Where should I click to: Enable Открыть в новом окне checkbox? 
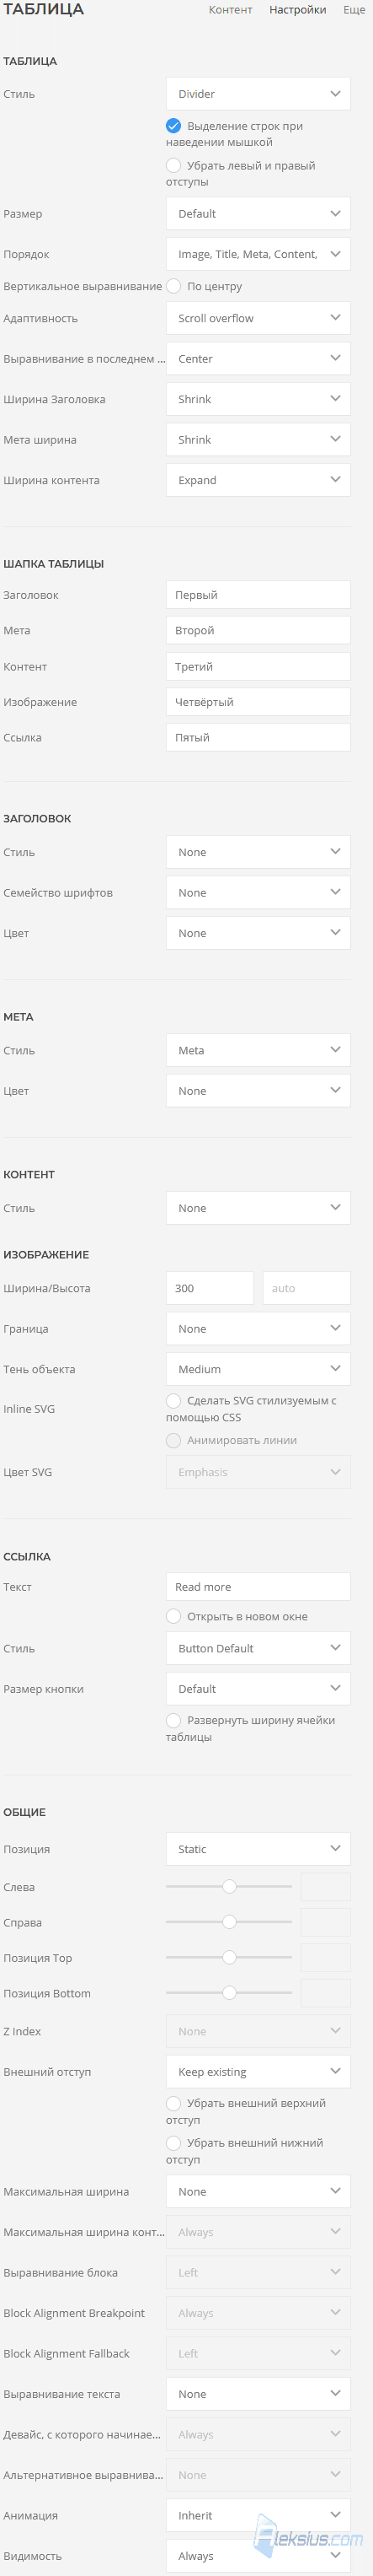pyautogui.click(x=173, y=1616)
